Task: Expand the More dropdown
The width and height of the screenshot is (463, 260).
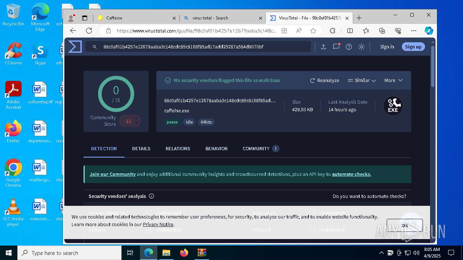Action: pos(394,80)
